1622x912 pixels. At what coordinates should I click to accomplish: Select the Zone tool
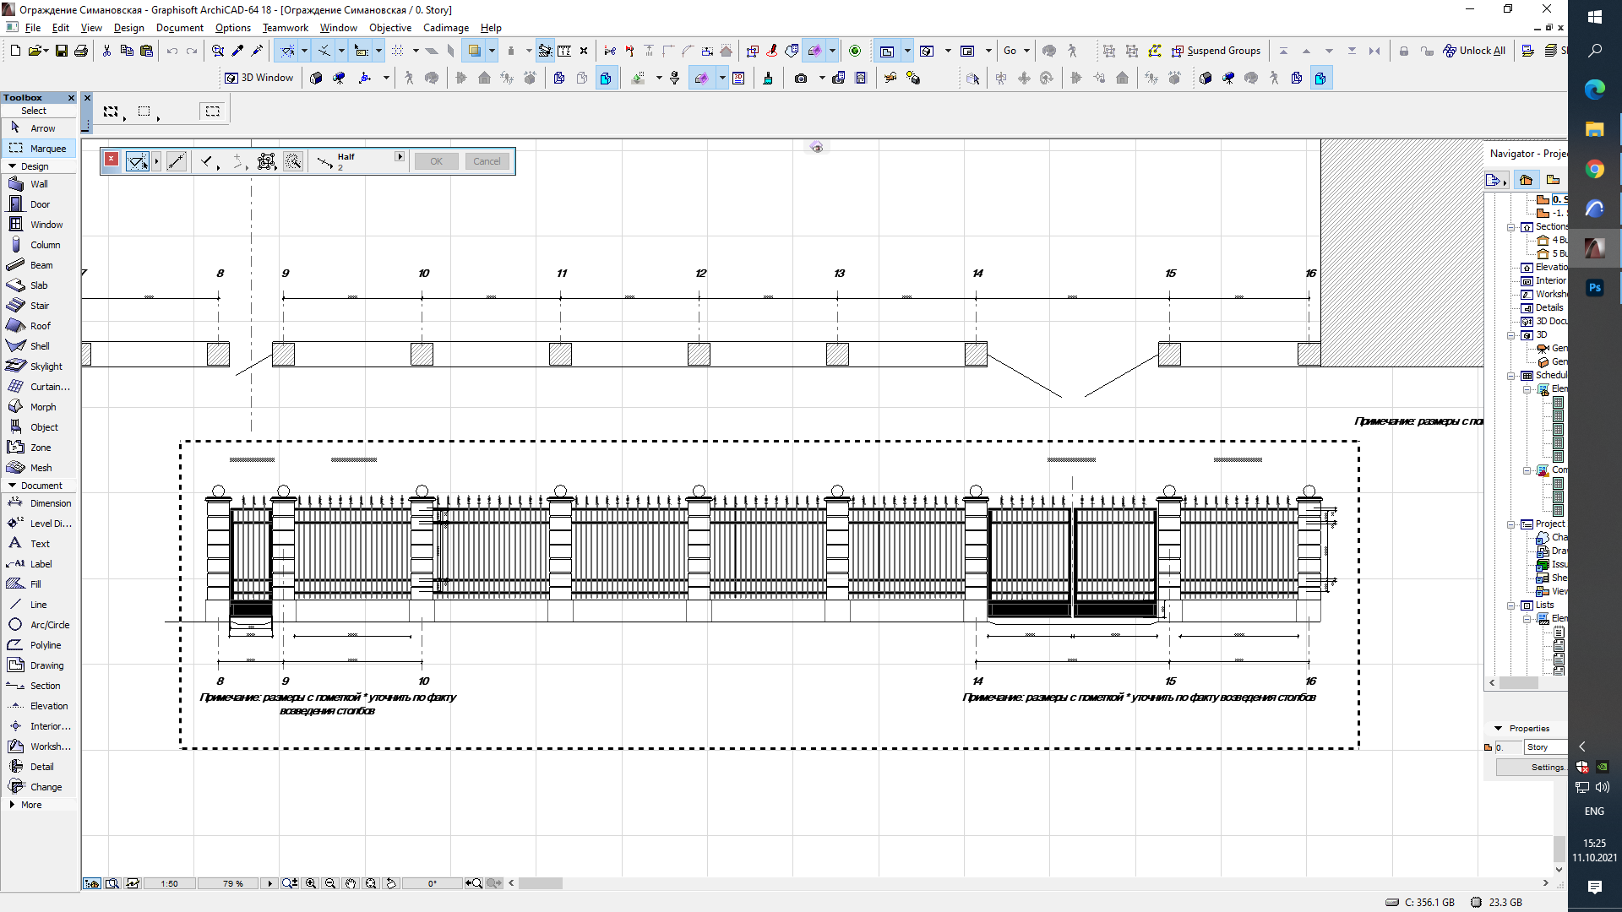point(40,448)
